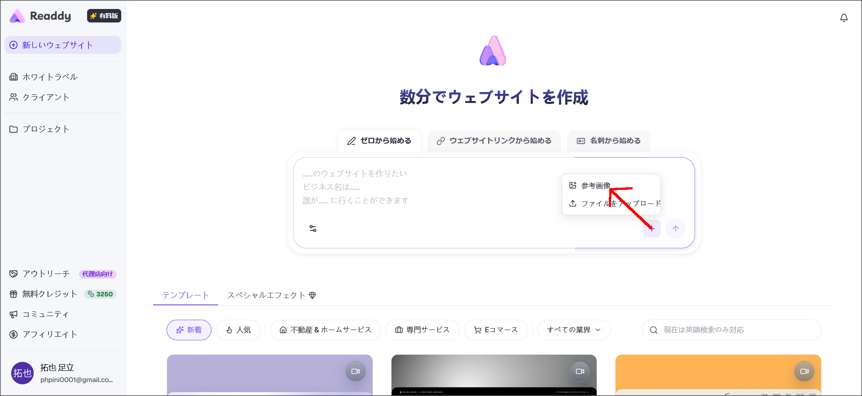Click the 3250 credits badge

[x=101, y=294]
